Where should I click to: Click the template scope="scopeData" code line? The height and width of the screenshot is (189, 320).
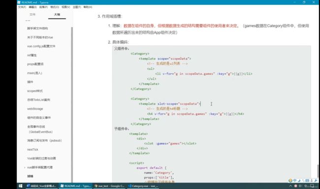165,59
